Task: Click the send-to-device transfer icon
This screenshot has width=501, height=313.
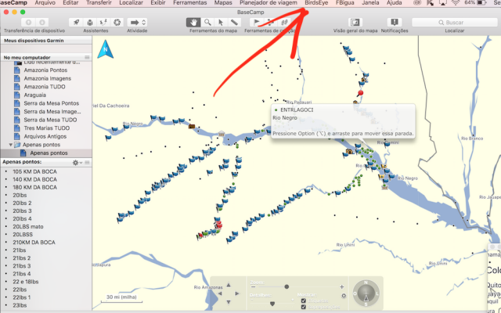Action: pyautogui.click(x=28, y=23)
